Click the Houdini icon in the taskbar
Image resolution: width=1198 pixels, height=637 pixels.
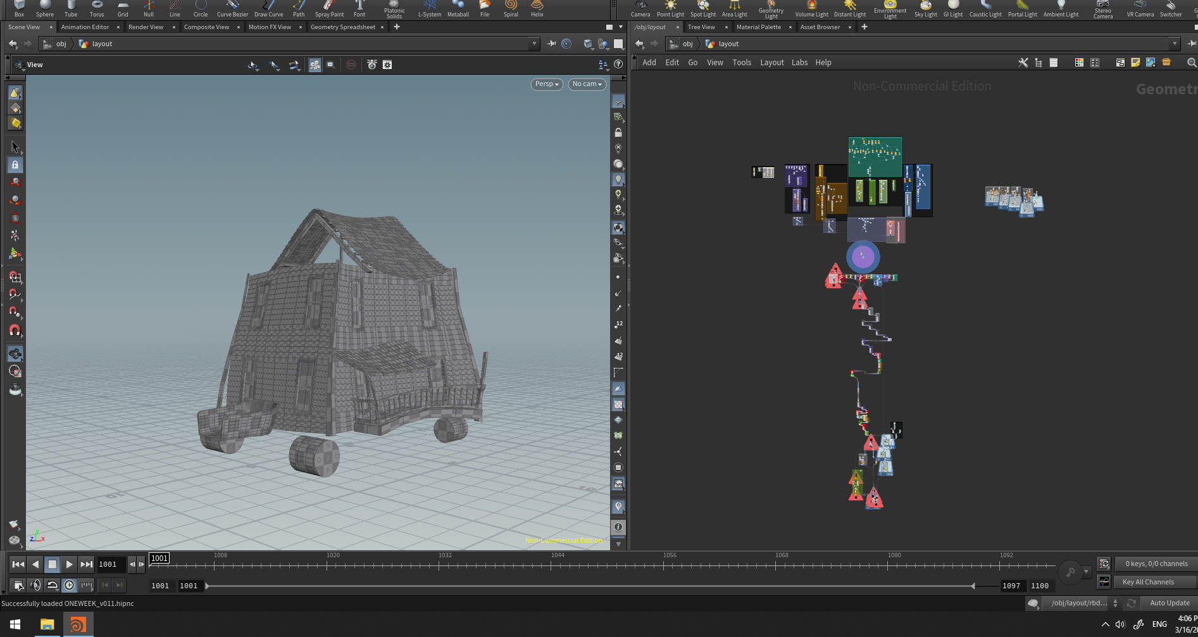click(78, 625)
